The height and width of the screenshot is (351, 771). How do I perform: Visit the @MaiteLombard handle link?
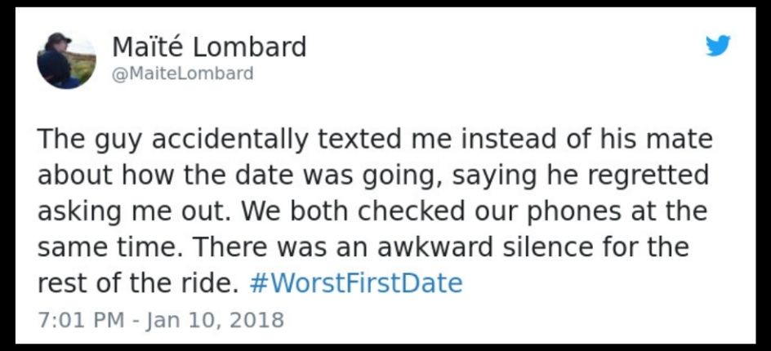pyautogui.click(x=182, y=73)
